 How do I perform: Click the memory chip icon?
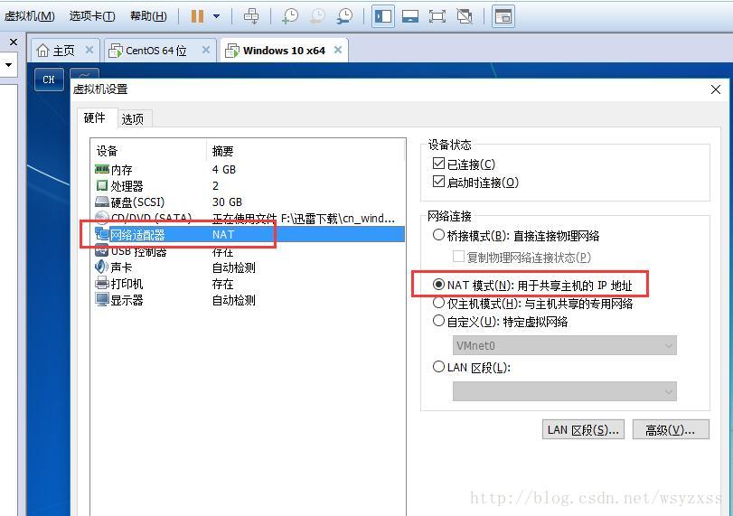tap(101, 169)
